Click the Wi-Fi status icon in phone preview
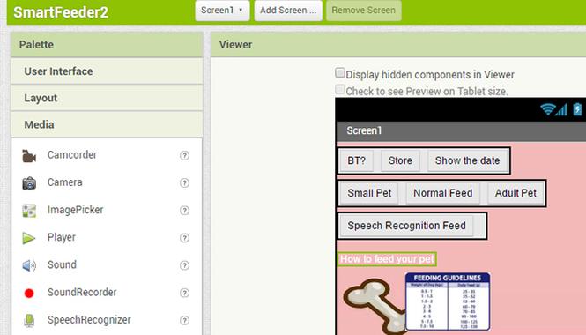The height and width of the screenshot is (335, 586). pos(547,109)
